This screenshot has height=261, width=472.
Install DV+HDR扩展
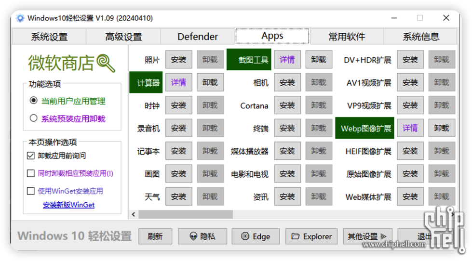410,60
